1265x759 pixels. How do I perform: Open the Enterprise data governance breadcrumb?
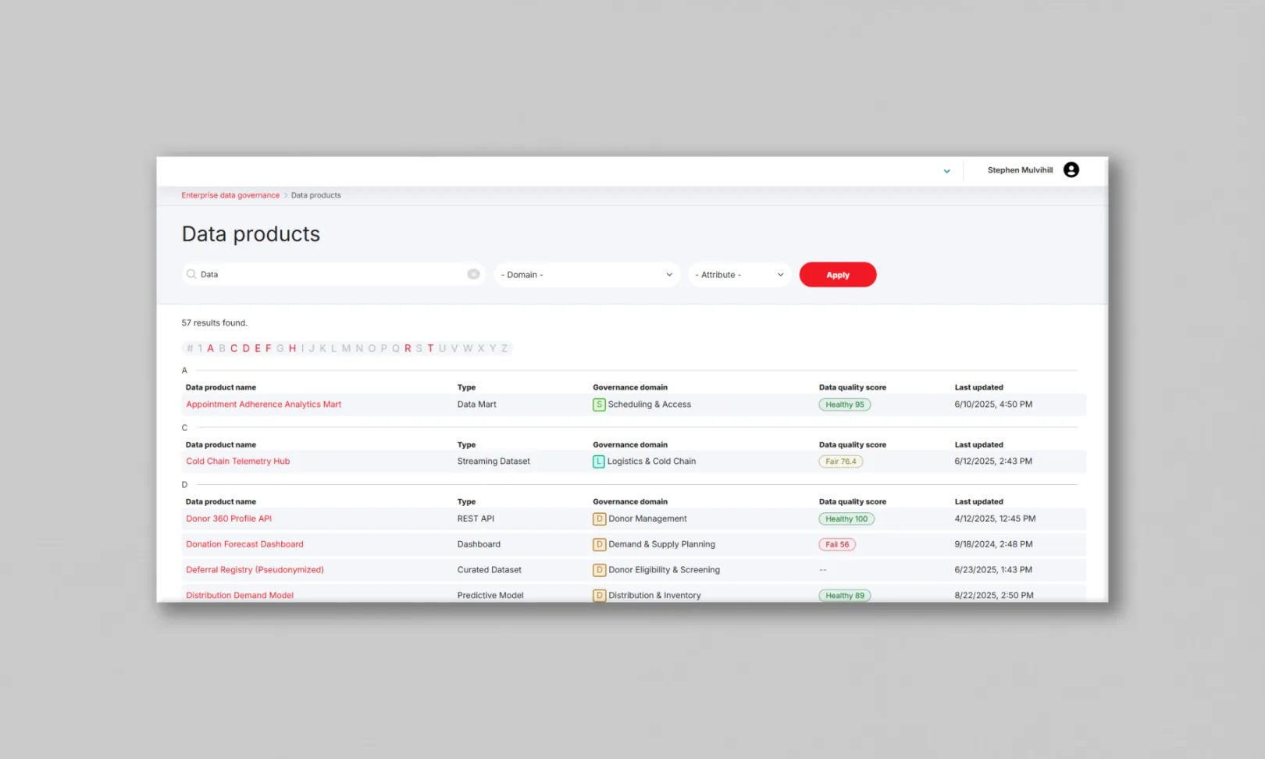pos(230,194)
